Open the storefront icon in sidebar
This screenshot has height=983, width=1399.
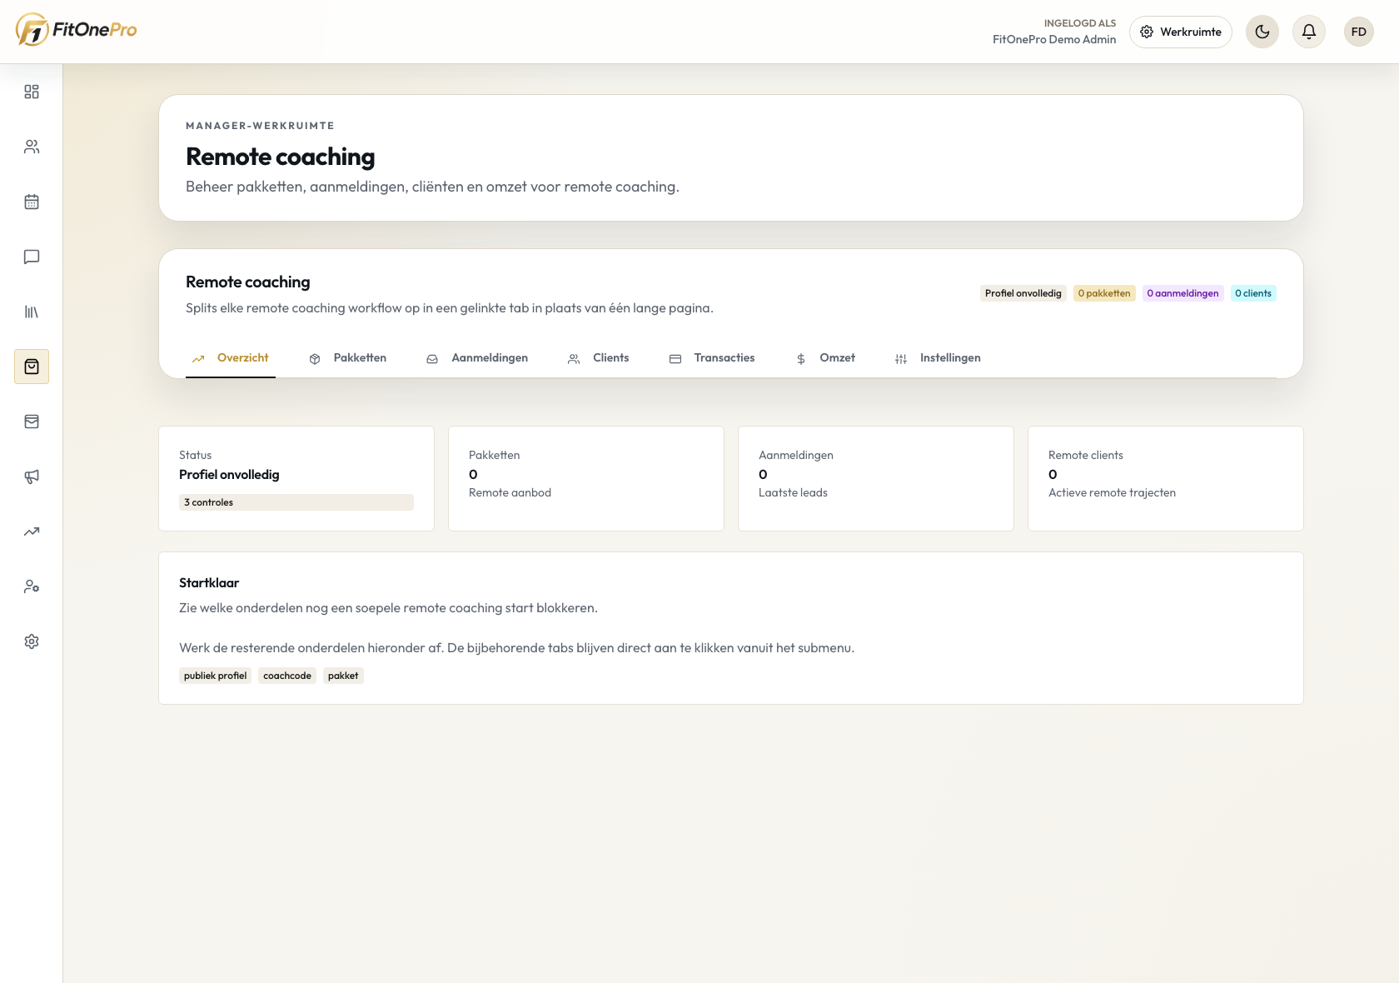coord(32,422)
